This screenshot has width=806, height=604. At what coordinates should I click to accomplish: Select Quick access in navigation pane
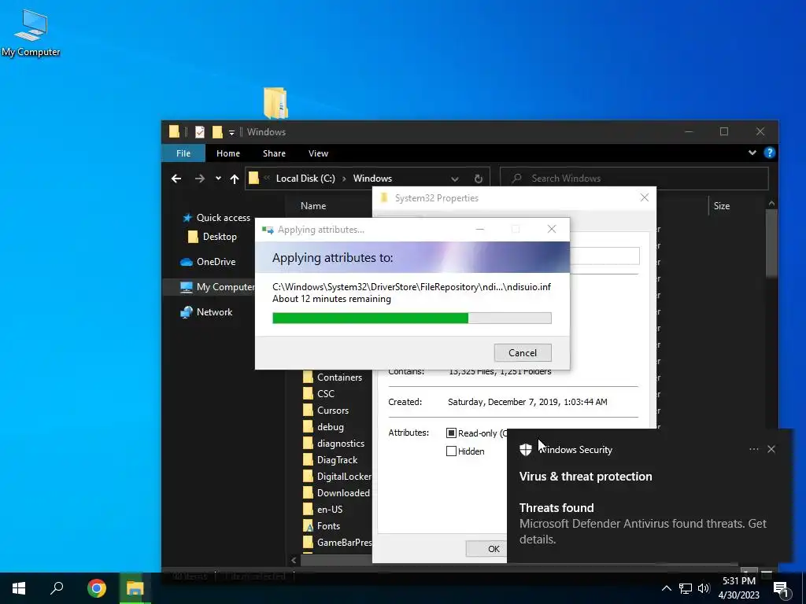coord(216,218)
